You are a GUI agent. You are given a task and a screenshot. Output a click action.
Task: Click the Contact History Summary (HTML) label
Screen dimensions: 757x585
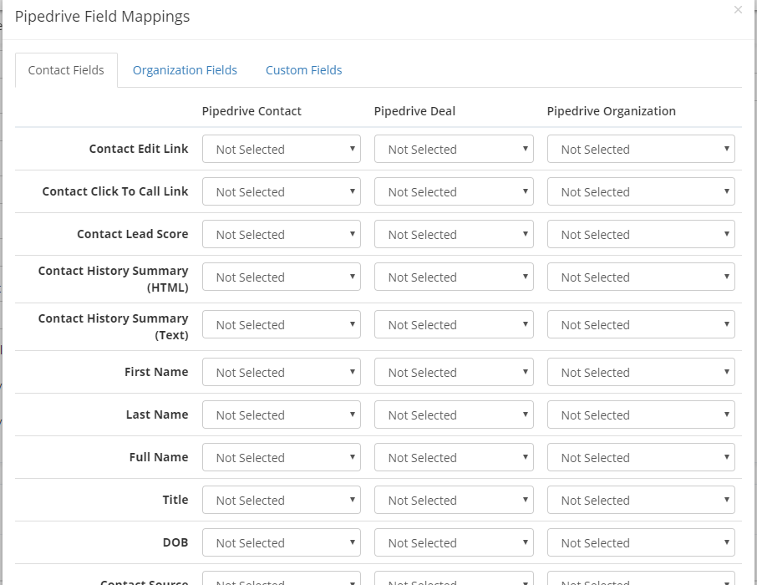(114, 279)
